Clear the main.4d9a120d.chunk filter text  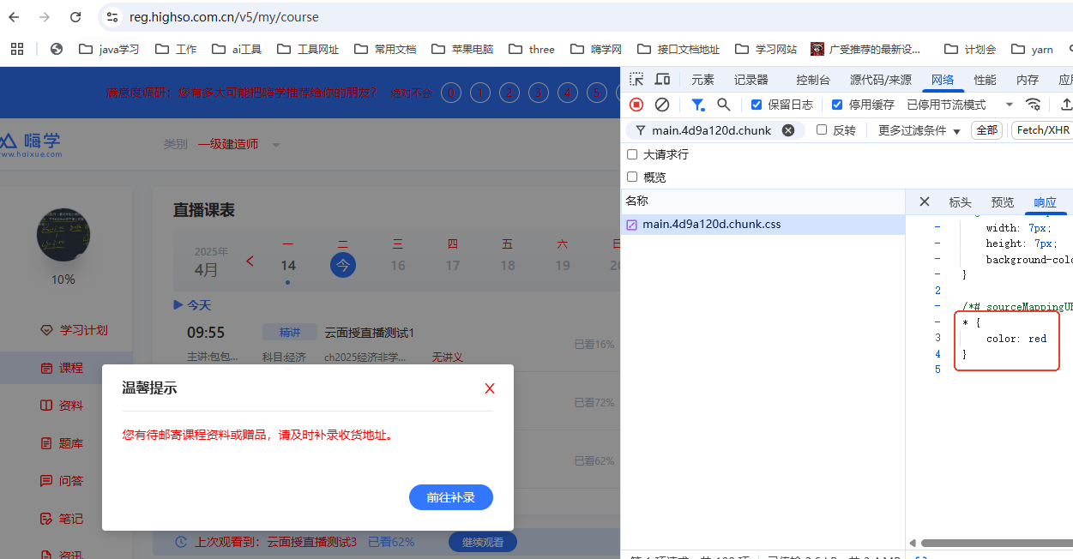pyautogui.click(x=788, y=130)
